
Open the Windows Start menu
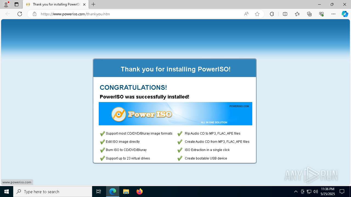[7, 192]
